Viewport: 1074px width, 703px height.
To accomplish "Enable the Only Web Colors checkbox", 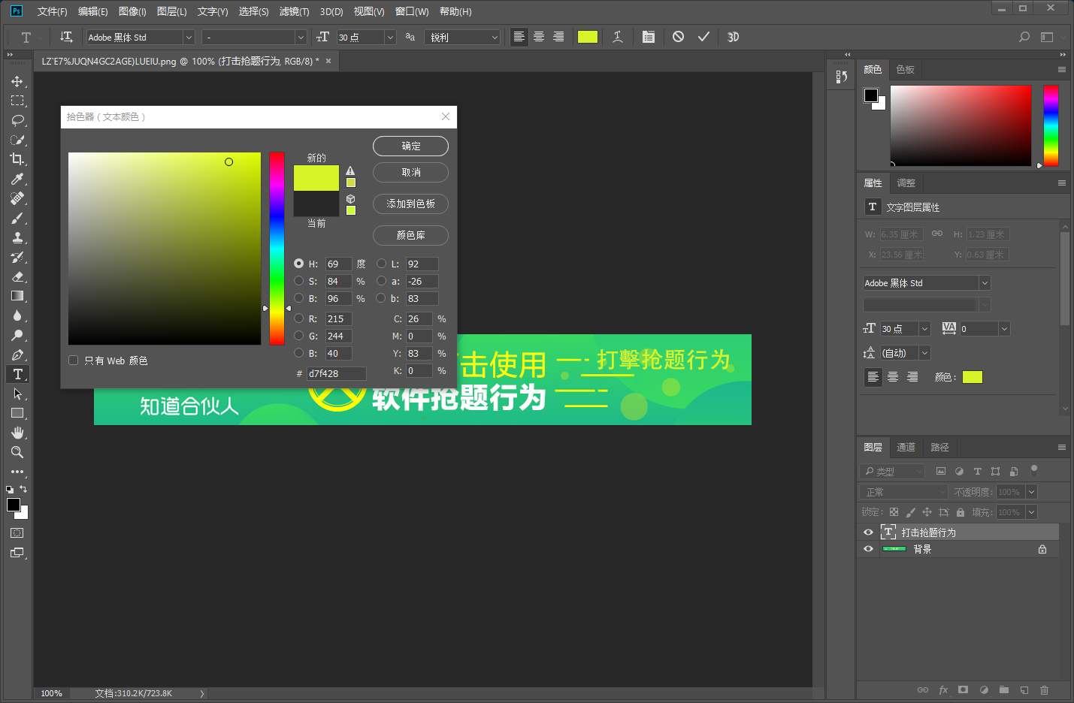I will (74, 361).
